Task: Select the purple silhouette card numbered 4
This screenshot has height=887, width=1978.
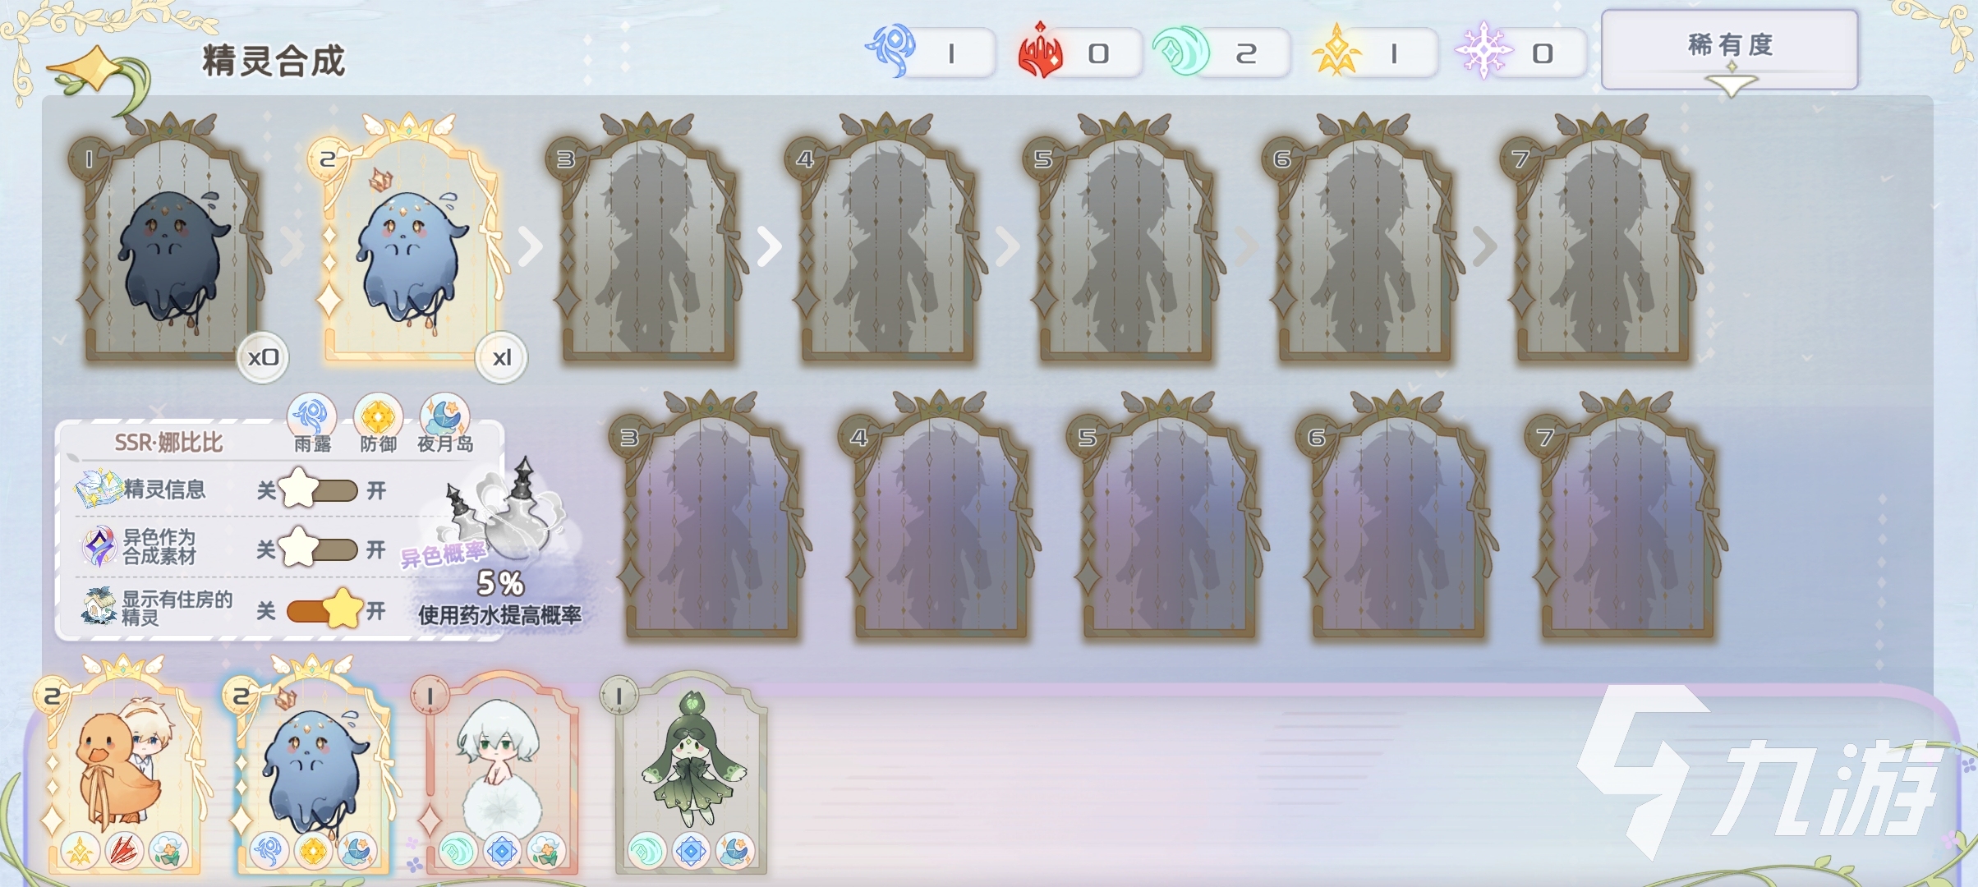Action: point(941,517)
